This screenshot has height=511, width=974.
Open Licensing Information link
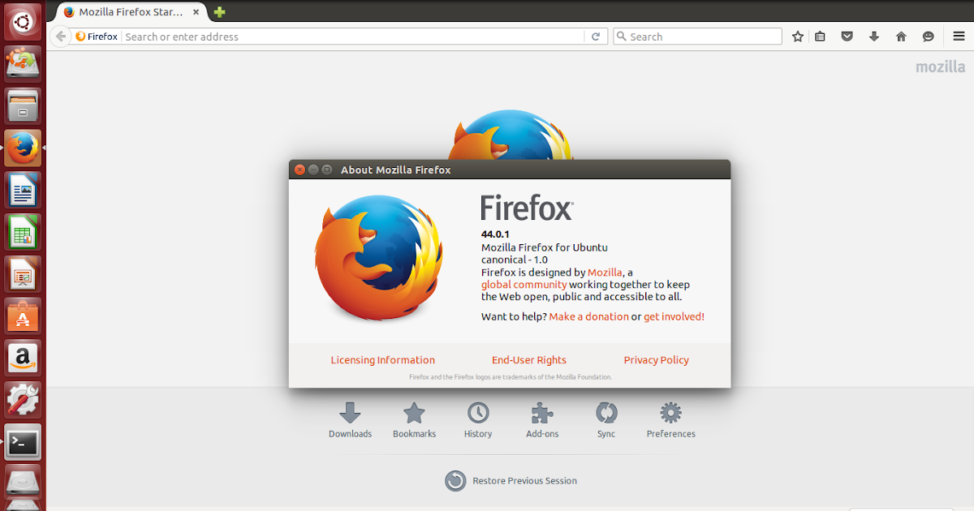click(382, 360)
